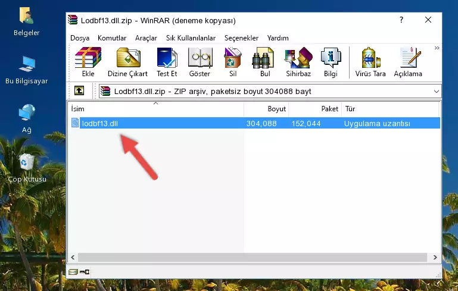This screenshot has height=291, width=458.
Task: Click the WinRAR title bar help button
Action: pos(401,20)
